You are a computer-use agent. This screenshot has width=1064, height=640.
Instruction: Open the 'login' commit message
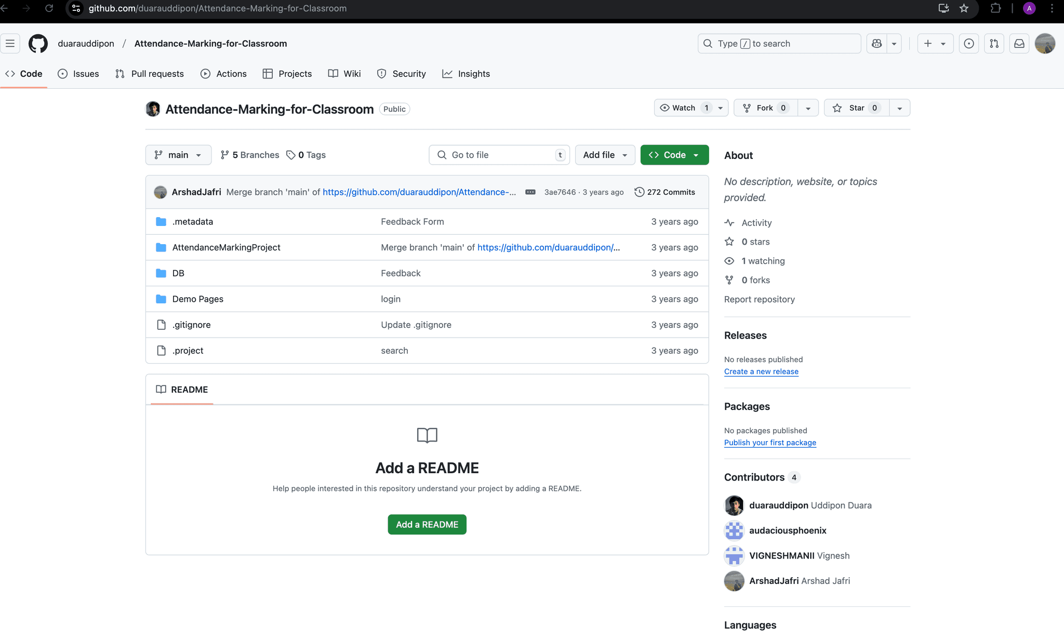pyautogui.click(x=391, y=299)
